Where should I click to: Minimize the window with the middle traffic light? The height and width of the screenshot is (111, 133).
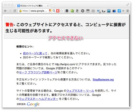[x=9, y=5]
